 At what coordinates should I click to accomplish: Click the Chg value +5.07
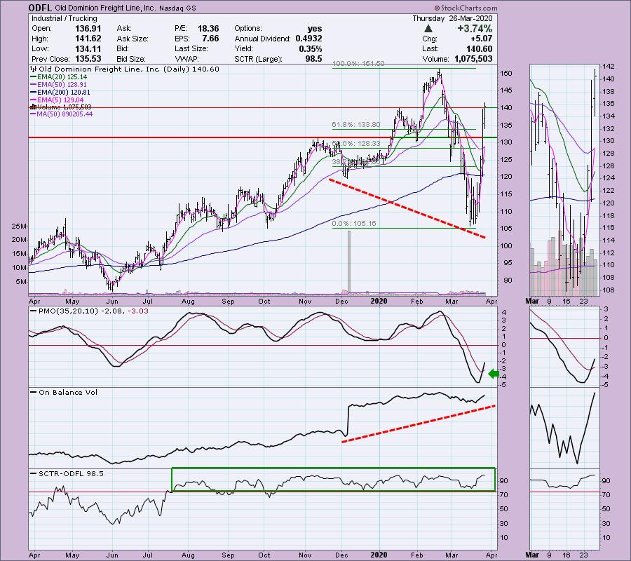[x=481, y=39]
